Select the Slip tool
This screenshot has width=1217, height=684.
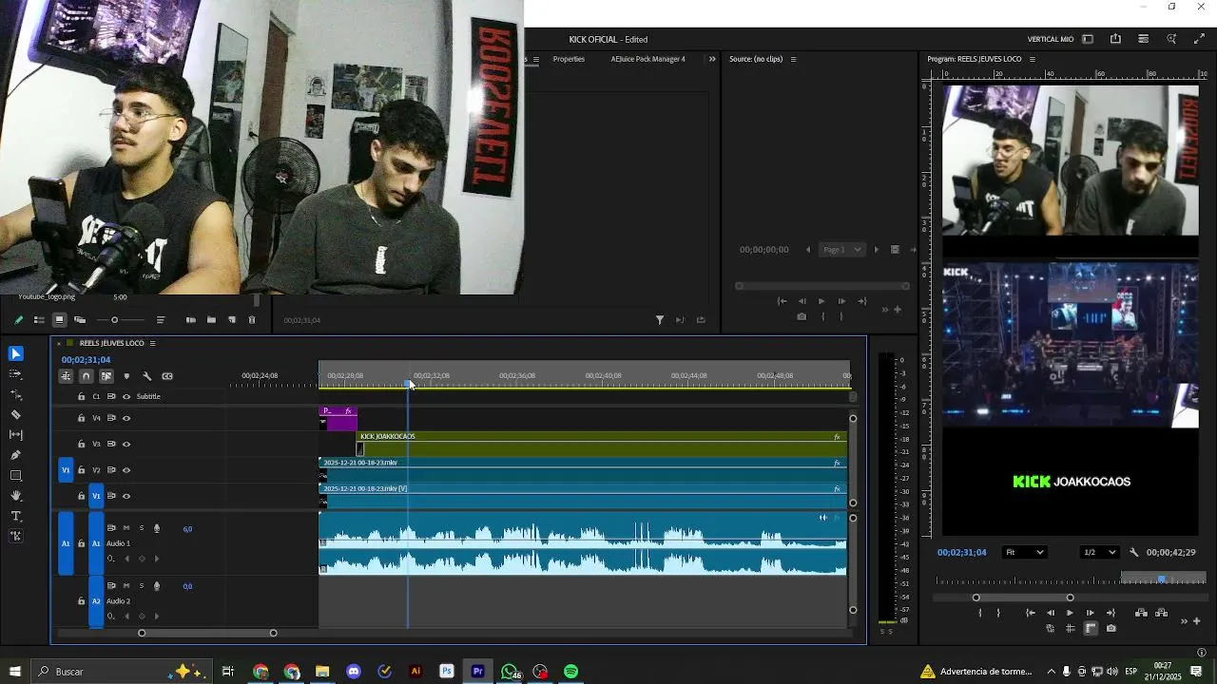coord(15,434)
